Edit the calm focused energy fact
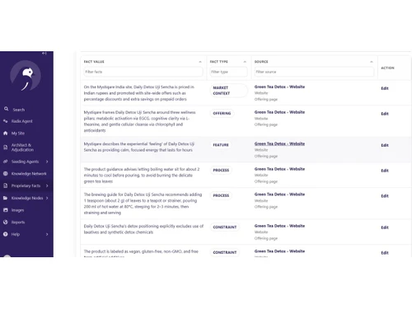This screenshot has height=309, width=412. coord(385,145)
